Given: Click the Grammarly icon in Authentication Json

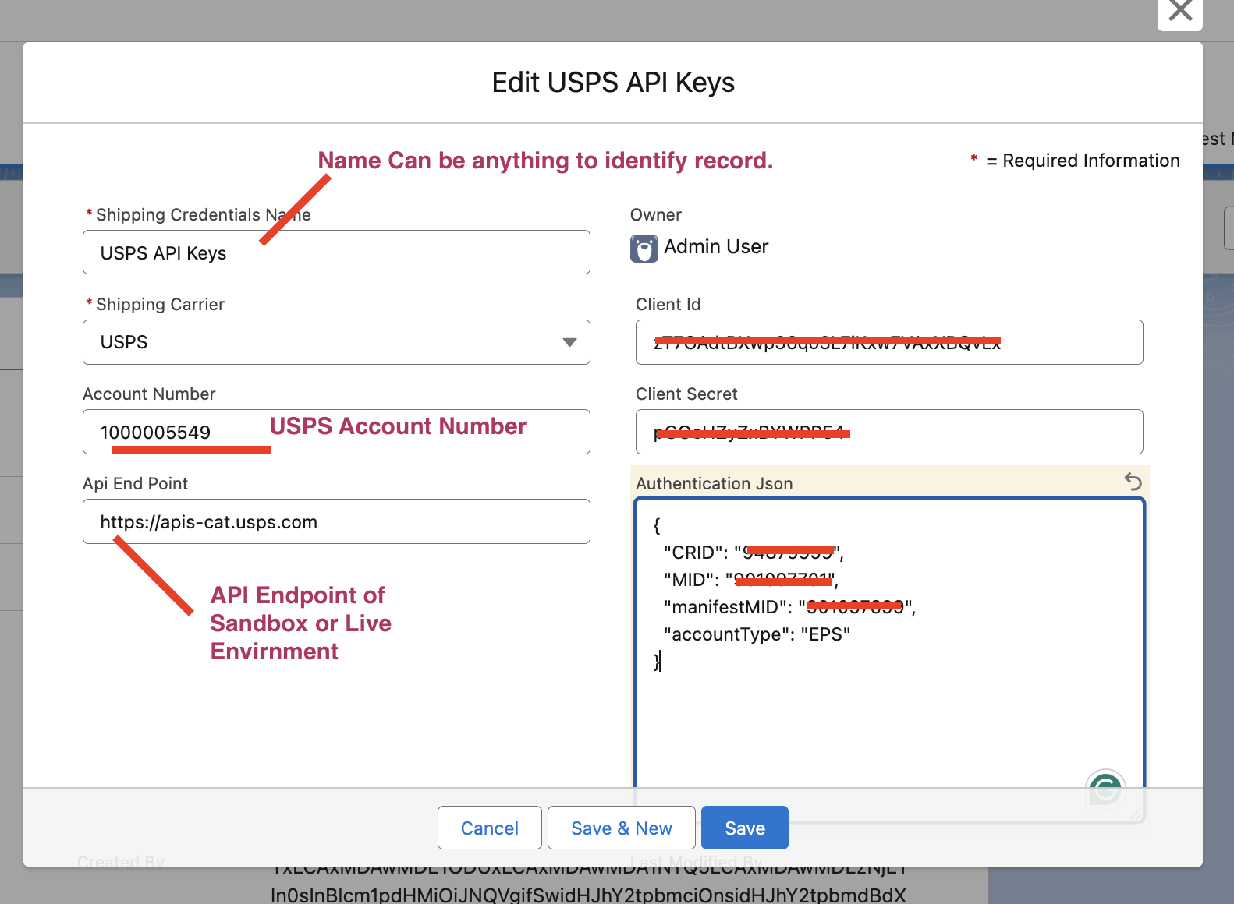Looking at the screenshot, I should pos(1105,789).
